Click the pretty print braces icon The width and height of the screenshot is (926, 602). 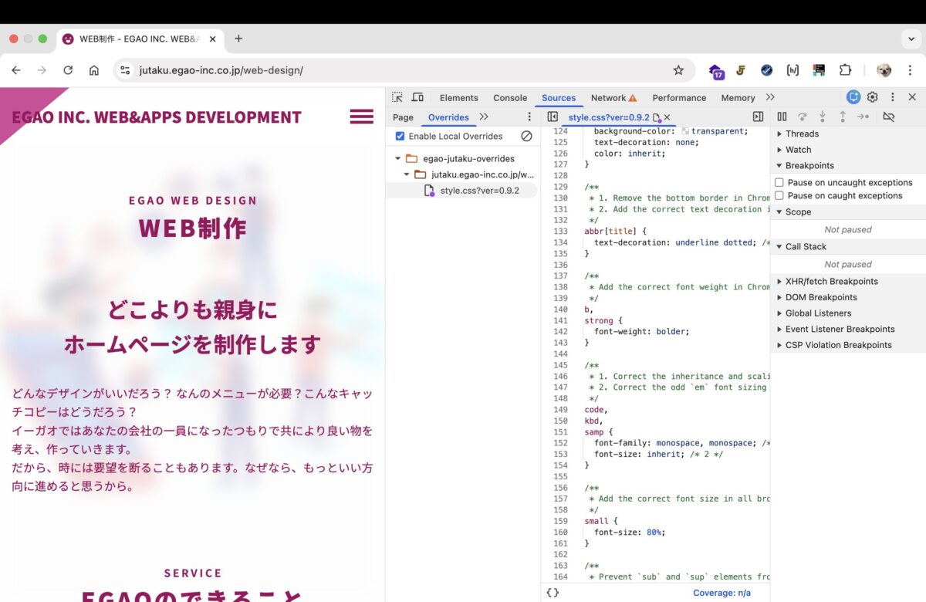click(x=553, y=593)
